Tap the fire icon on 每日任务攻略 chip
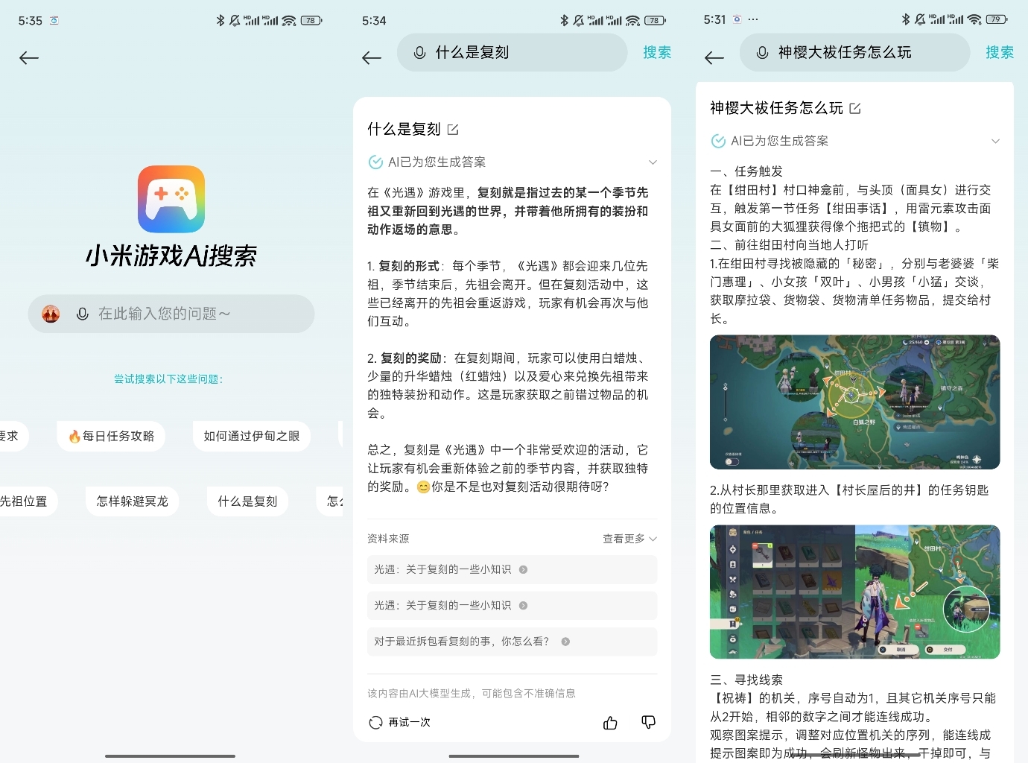Image resolution: width=1028 pixels, height=763 pixels. pos(74,437)
